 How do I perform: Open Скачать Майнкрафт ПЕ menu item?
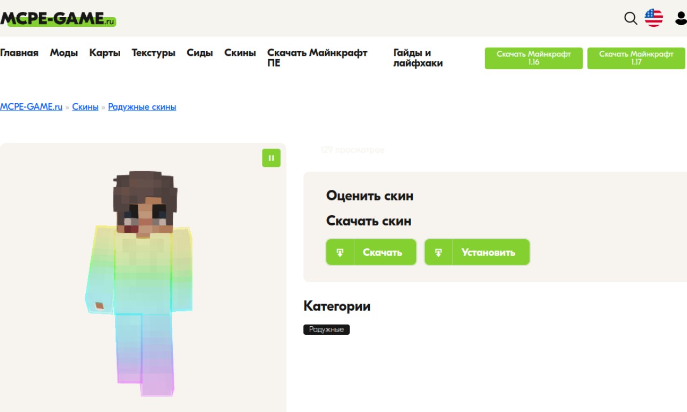tap(317, 58)
